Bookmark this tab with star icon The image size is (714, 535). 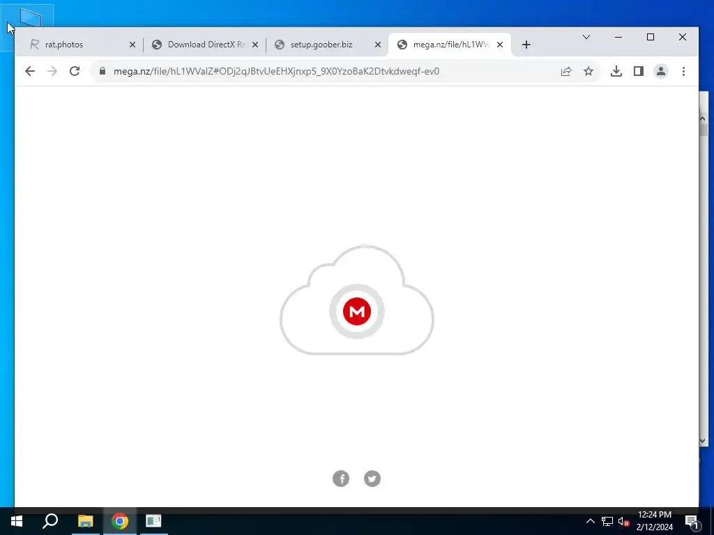(588, 71)
